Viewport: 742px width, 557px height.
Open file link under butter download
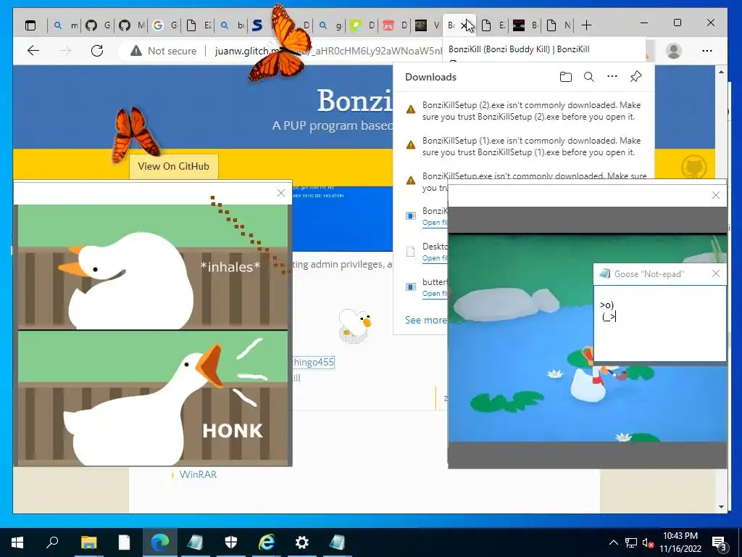coord(435,294)
